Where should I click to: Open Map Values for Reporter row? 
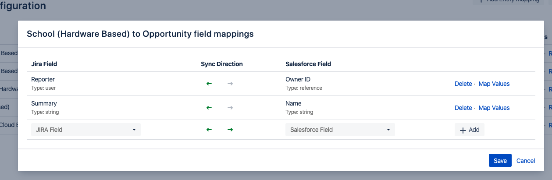tap(494, 84)
